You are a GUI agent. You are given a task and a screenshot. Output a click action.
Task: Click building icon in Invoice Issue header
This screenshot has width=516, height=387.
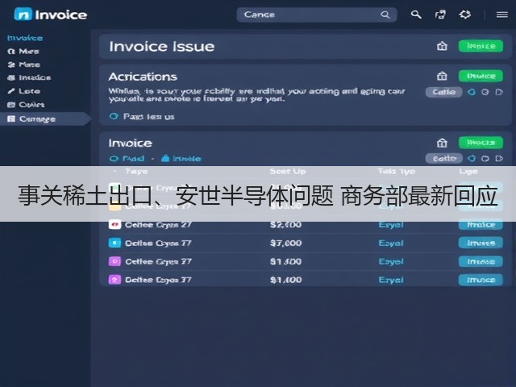[x=442, y=46]
